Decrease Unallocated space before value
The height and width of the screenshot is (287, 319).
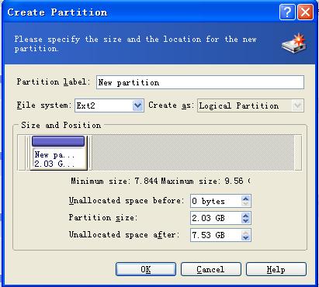(x=245, y=204)
